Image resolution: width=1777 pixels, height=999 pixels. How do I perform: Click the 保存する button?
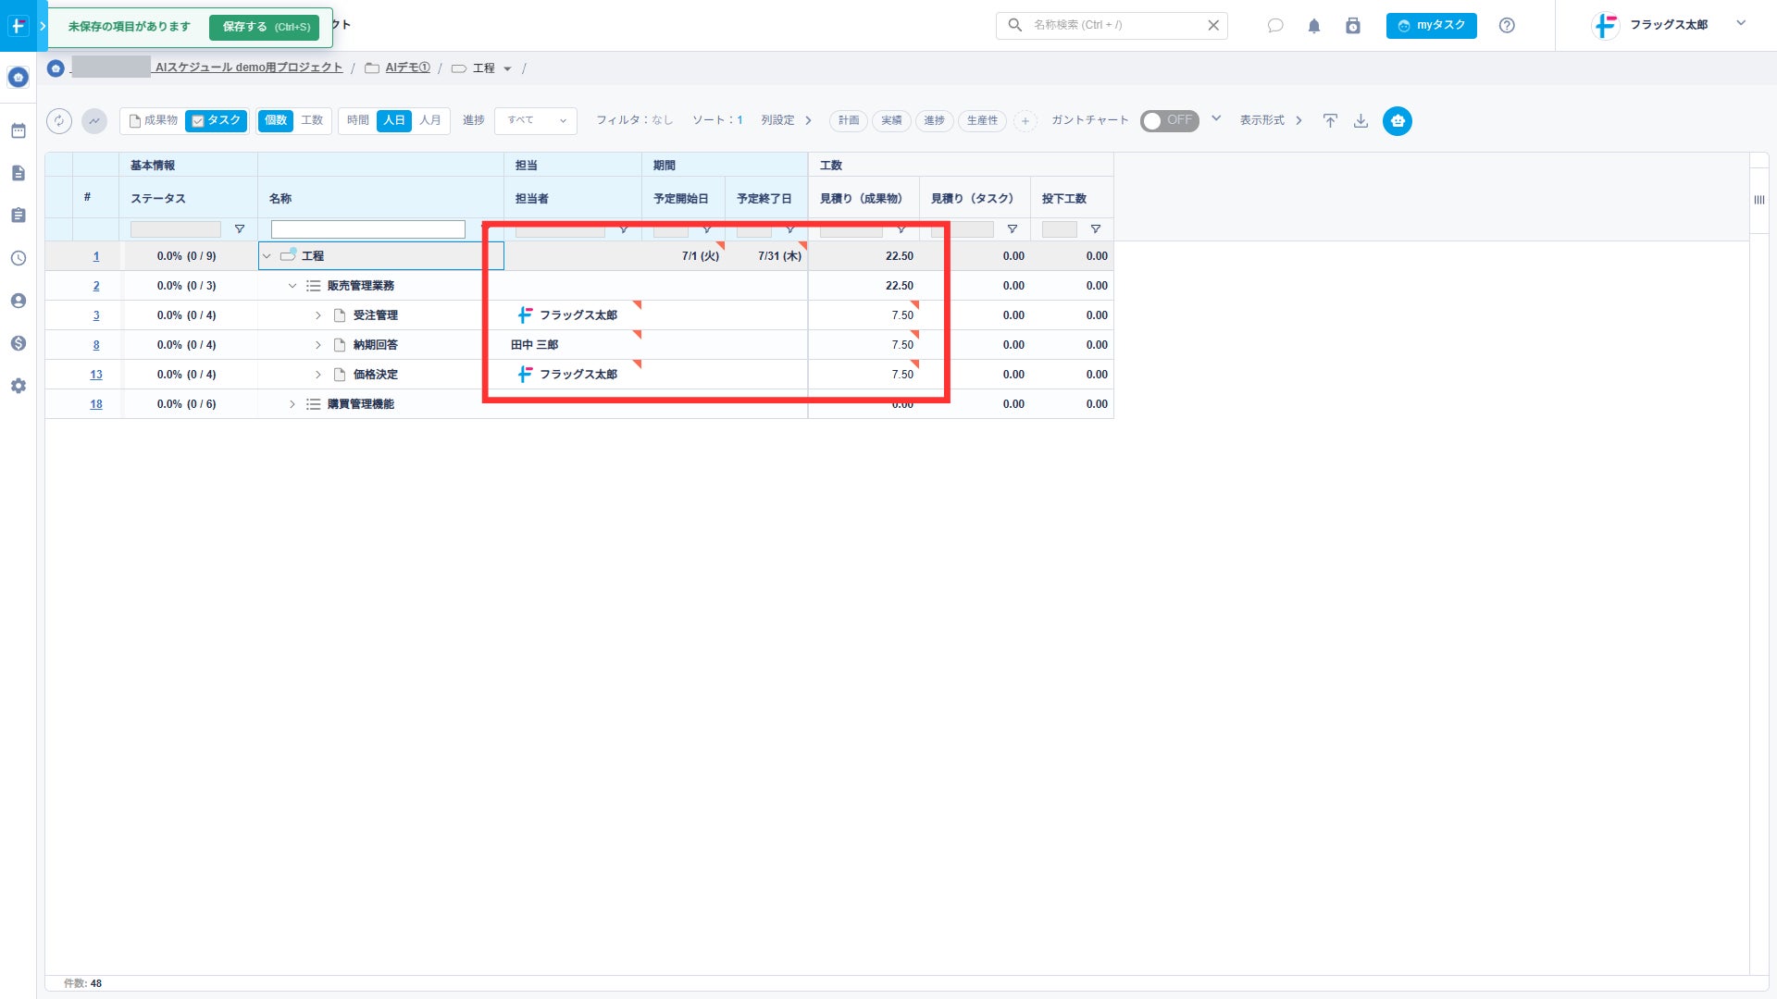point(265,27)
